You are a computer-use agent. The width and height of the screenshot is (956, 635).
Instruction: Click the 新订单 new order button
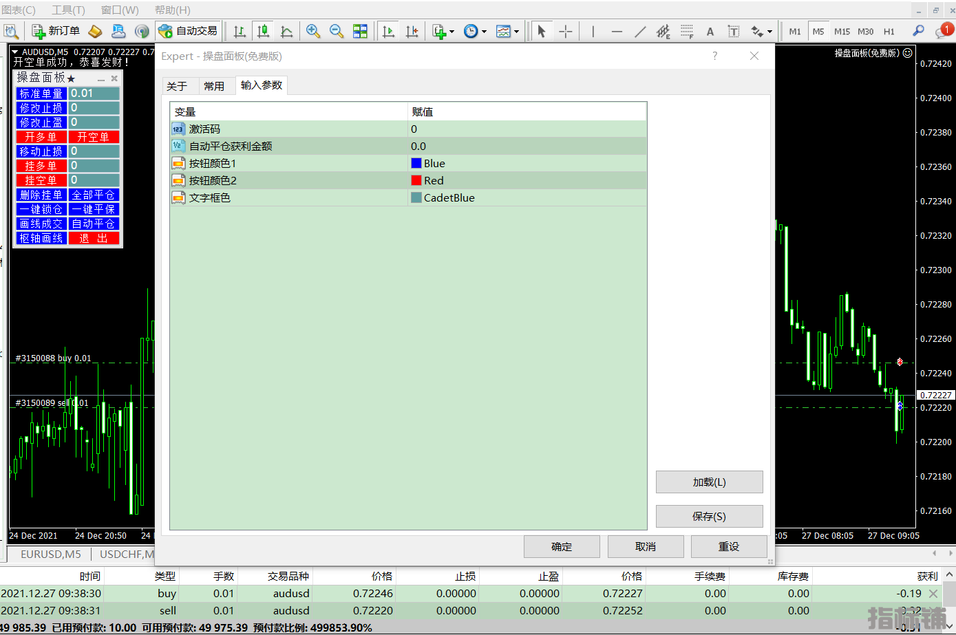click(x=56, y=31)
